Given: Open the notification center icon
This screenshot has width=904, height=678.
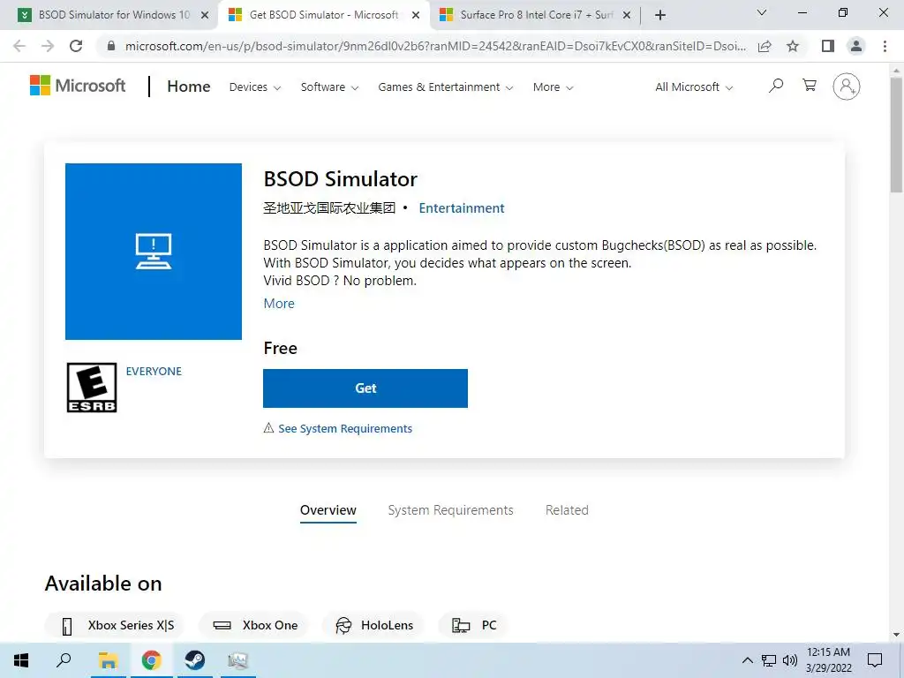Looking at the screenshot, I should point(875,660).
